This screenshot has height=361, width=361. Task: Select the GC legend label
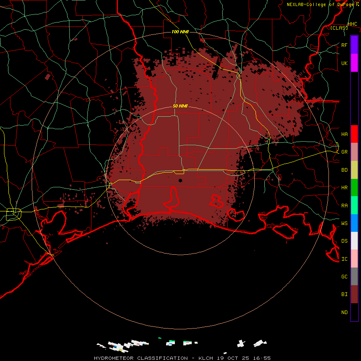(344, 276)
